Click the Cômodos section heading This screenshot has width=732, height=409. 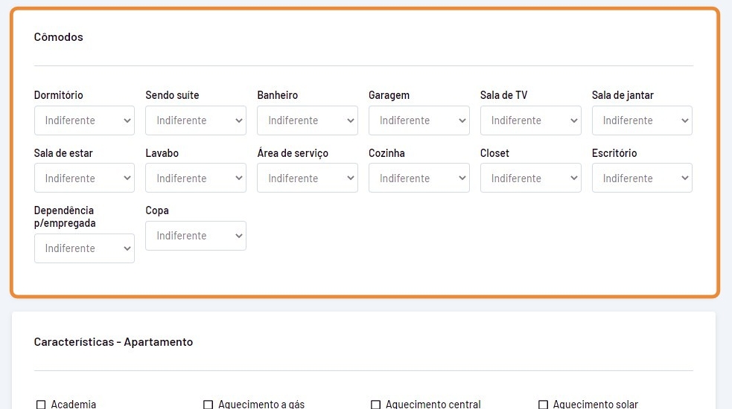[59, 37]
